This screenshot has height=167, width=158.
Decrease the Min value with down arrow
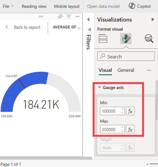[122, 113]
